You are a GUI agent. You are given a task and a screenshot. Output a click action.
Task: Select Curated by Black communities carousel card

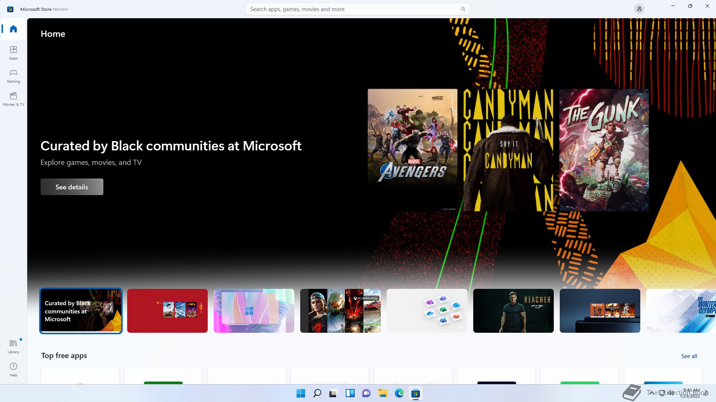(x=81, y=311)
